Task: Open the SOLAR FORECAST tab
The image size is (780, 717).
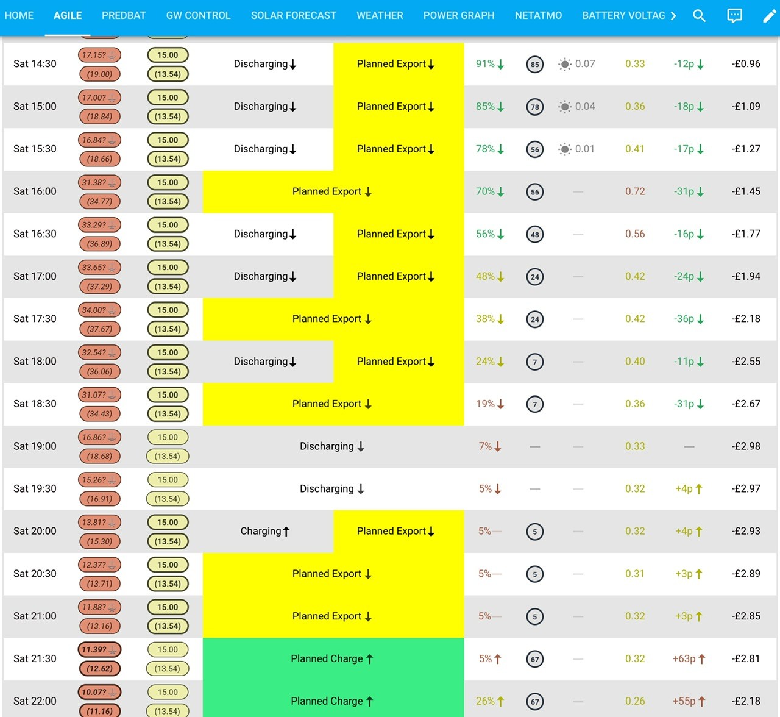Action: [x=294, y=16]
